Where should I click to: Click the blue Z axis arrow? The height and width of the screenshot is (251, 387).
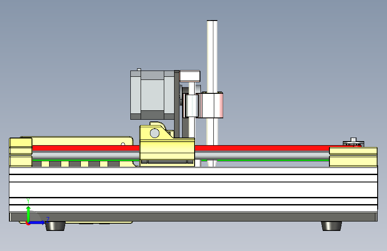pyautogui.click(x=37, y=222)
